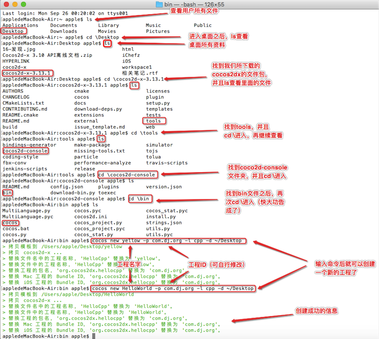Screen dimensions: 379x339
Task: Select the "performance-analyze" entry
Action: click(x=102, y=163)
